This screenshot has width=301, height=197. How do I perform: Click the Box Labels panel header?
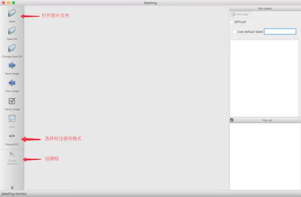(x=265, y=8)
